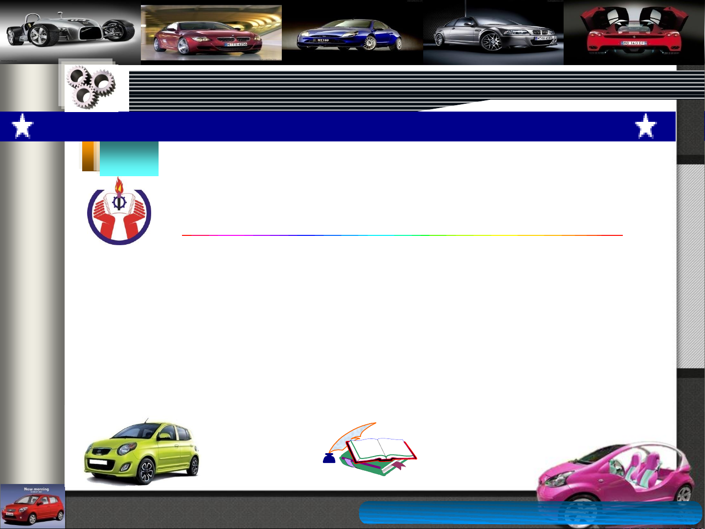
Task: Open the red Ferrari with open doors
Action: [634, 33]
